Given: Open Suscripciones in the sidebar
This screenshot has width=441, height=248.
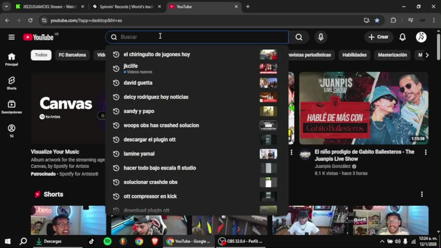Looking at the screenshot, I should (11, 107).
